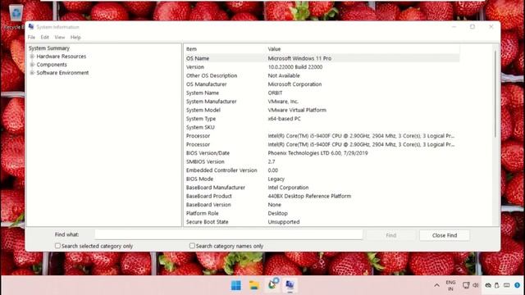The image size is (525, 295).
Task: Select the System Type row
Action: [x=322, y=119]
